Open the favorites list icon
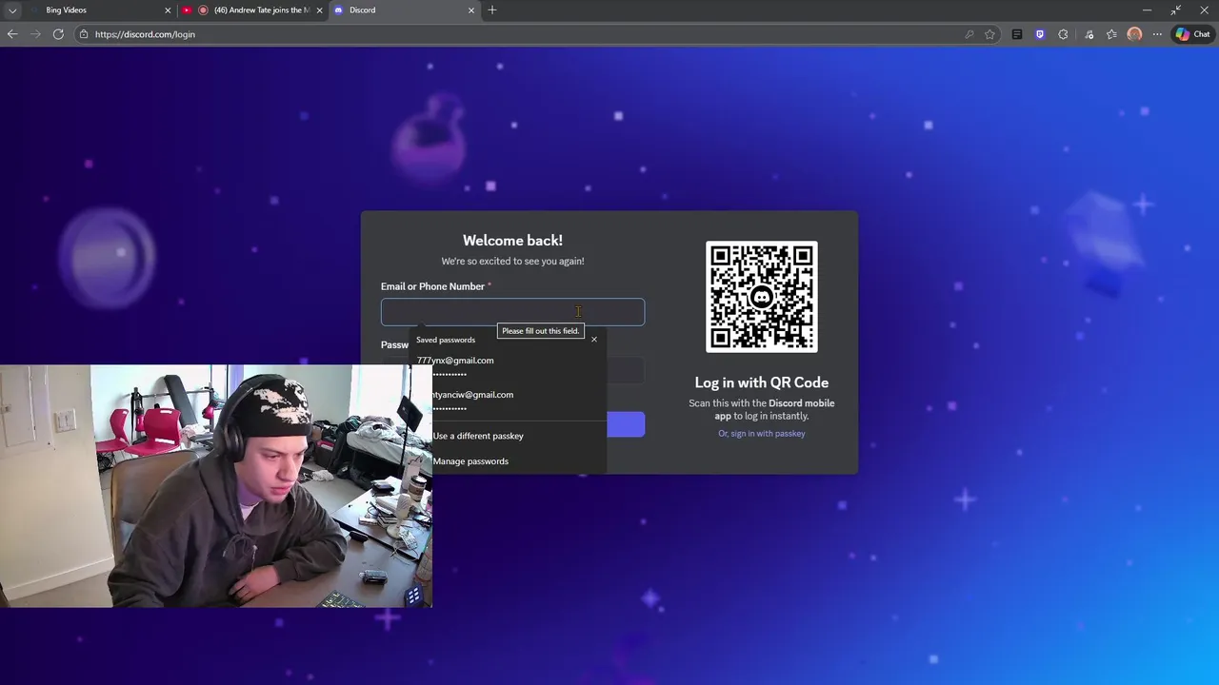 (1111, 34)
